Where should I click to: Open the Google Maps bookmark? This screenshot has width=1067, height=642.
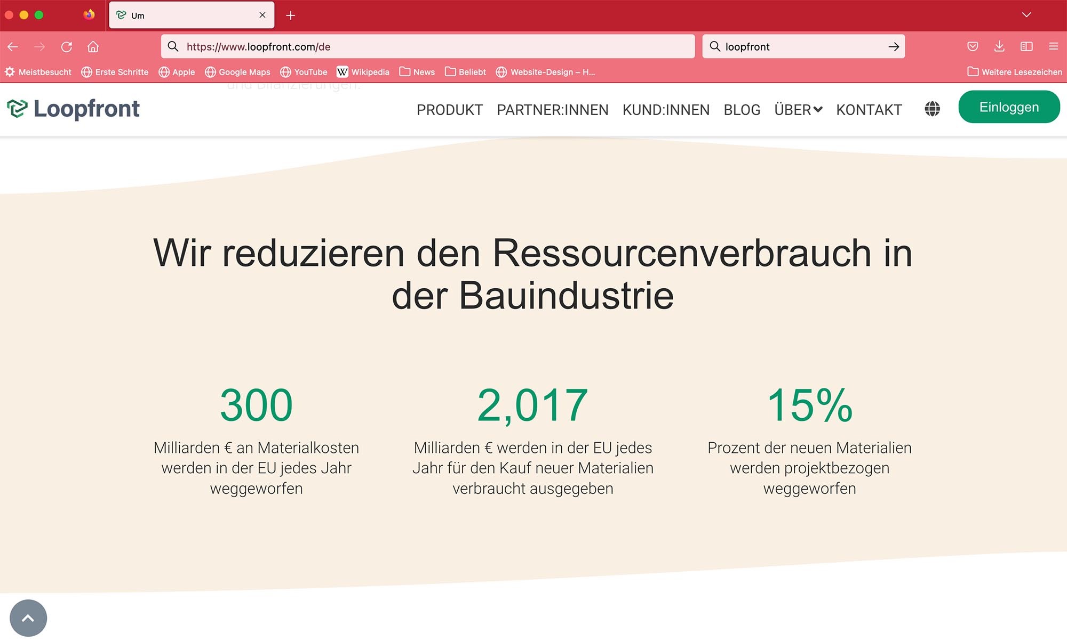(x=237, y=72)
